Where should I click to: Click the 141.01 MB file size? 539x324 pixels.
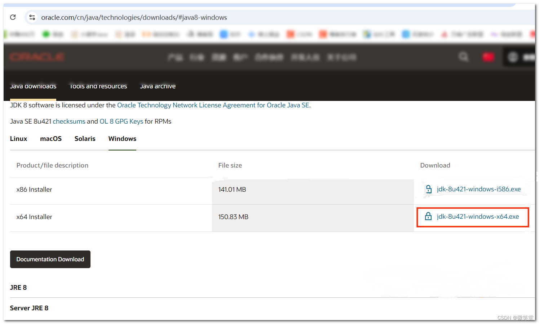[x=232, y=190]
